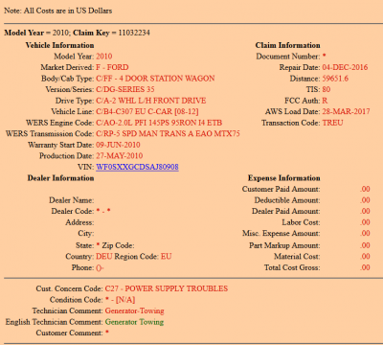Click the Document Number asterisk value
Viewport: 383px width, 345px height.
pos(324,57)
